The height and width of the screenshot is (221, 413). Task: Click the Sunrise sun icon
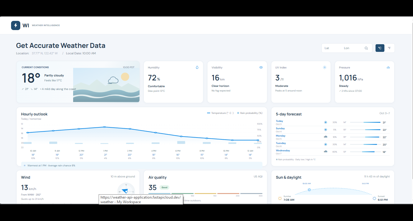[x=280, y=198]
